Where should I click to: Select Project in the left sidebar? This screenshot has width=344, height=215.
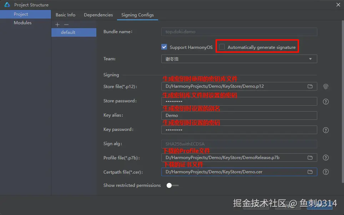25,14
